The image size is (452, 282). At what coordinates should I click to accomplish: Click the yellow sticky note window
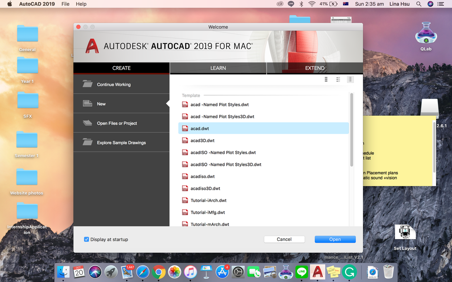click(x=399, y=151)
